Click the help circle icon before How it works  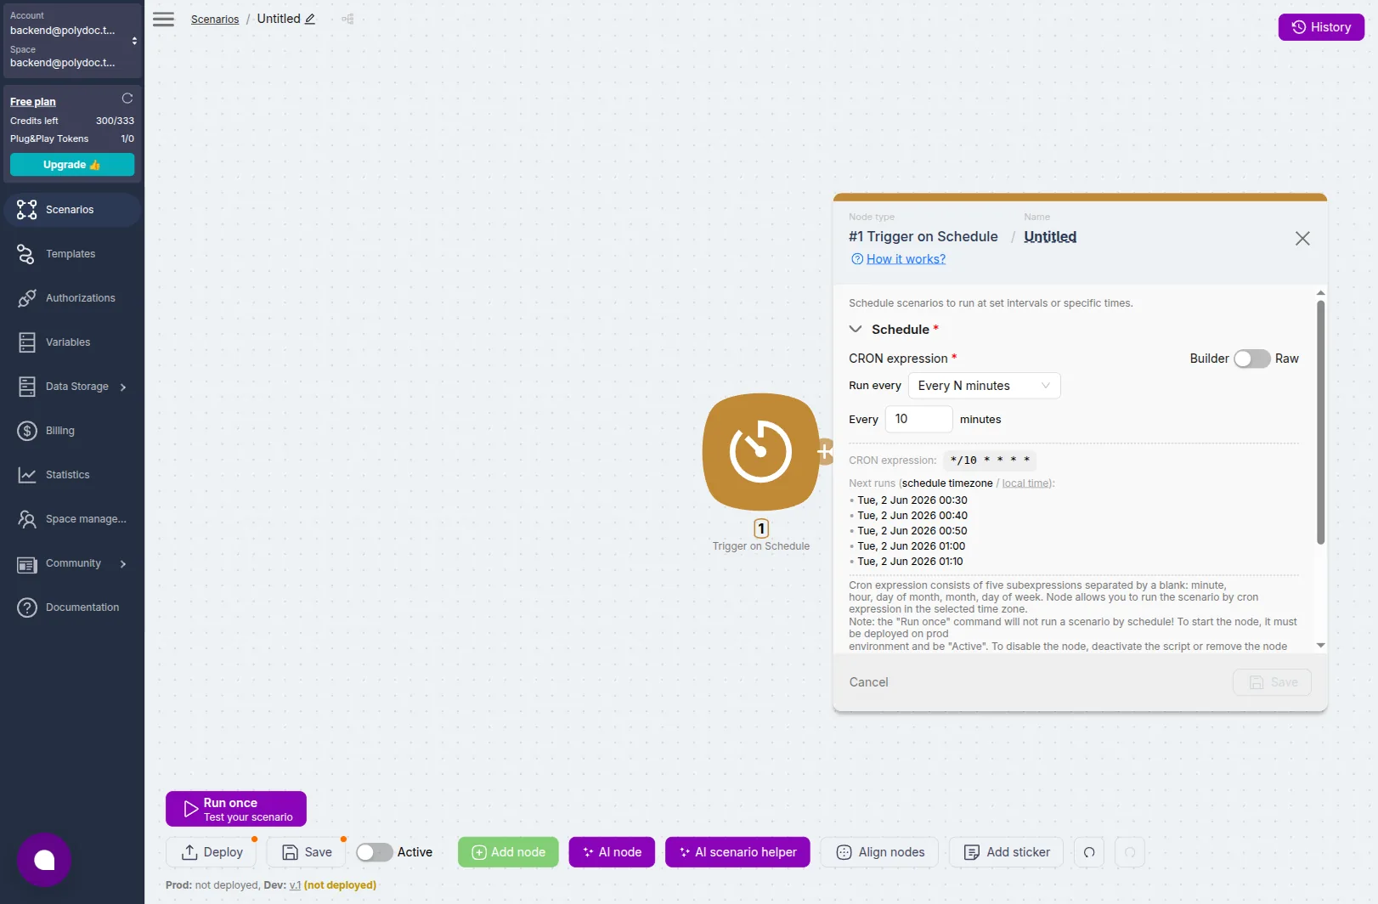coord(857,259)
